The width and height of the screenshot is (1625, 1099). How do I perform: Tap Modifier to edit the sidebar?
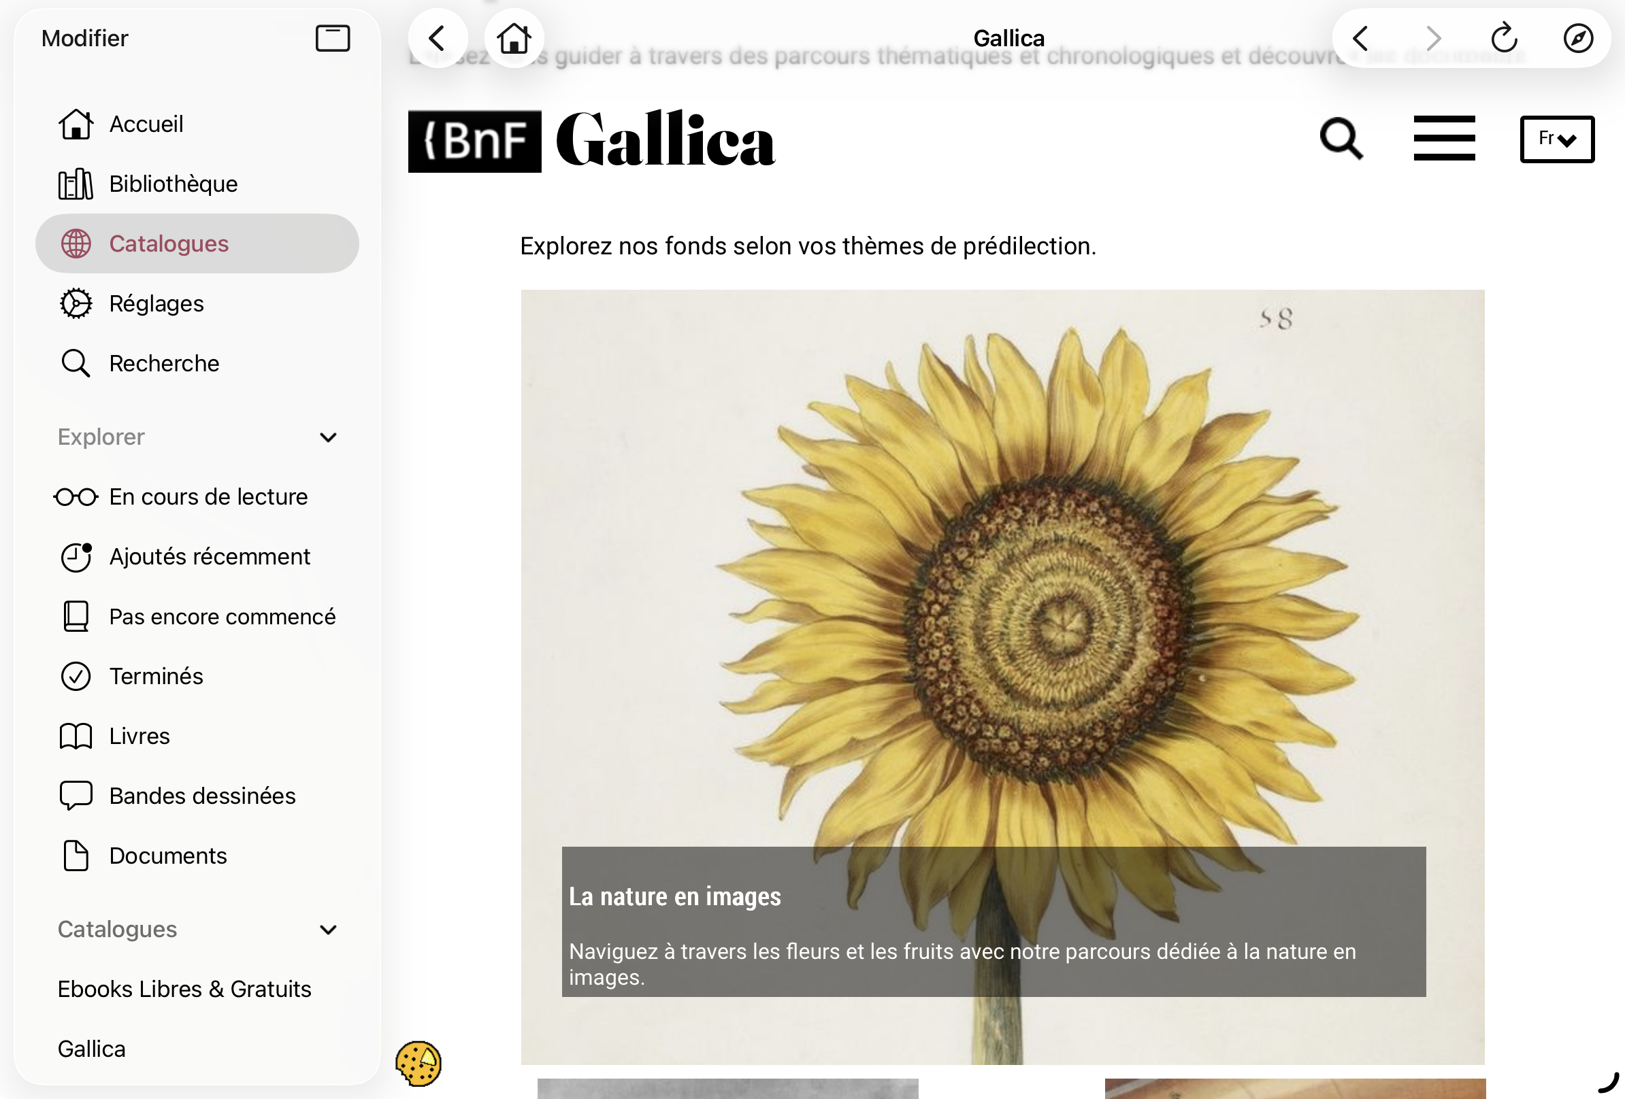click(84, 37)
